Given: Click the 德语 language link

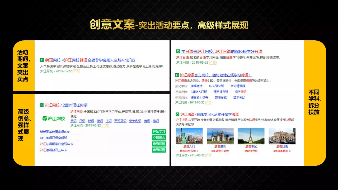Looking at the screenshot, I should [100, 121].
